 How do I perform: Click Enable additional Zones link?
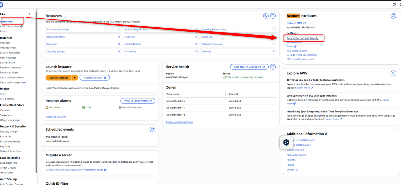179,122
